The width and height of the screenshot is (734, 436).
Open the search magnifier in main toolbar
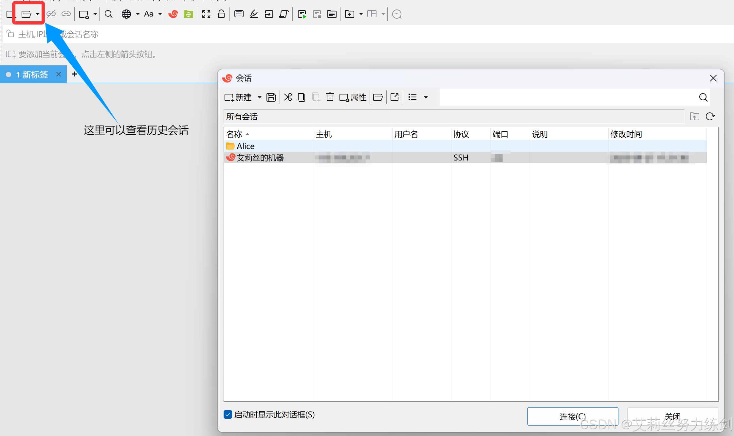click(108, 14)
